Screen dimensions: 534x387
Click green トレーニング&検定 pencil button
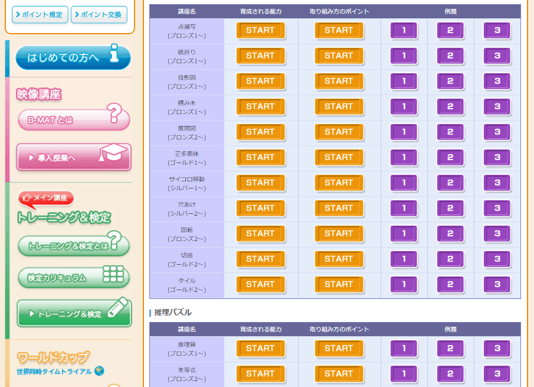point(74,314)
